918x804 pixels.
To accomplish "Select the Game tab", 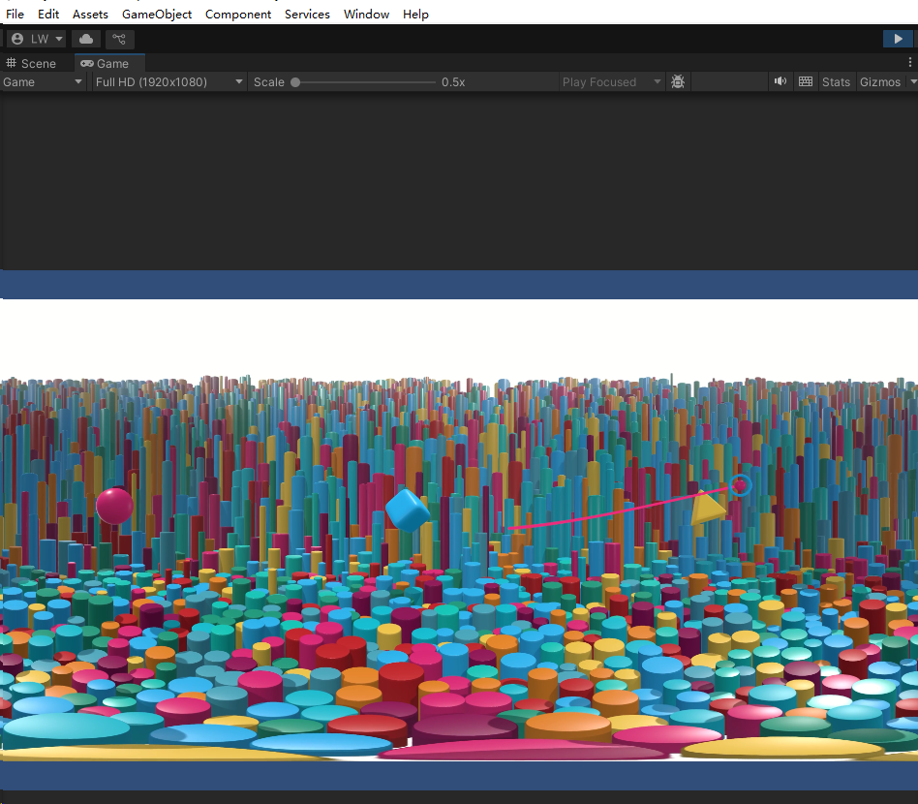I will tap(109, 63).
